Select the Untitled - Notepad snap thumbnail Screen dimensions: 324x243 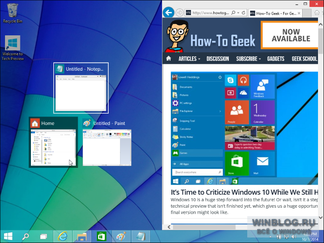point(81,88)
